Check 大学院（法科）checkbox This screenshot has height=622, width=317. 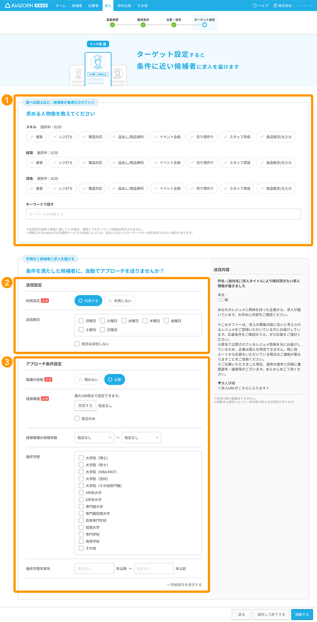(81, 479)
